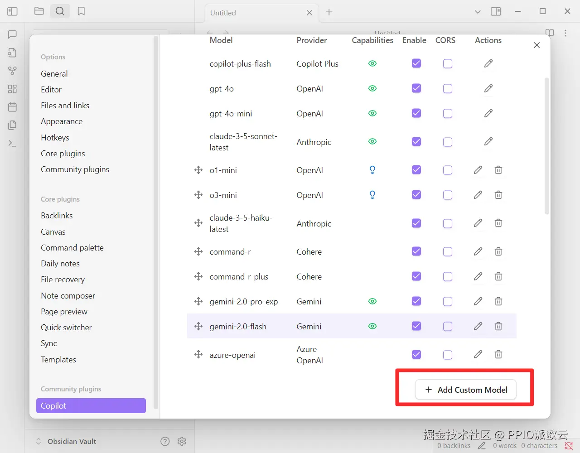
Task: Select the Untitled tab
Action: click(x=261, y=13)
